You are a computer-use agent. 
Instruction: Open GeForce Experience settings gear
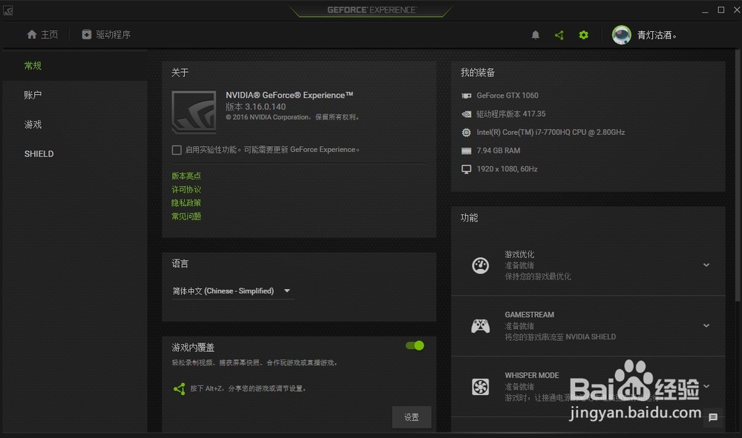point(583,34)
